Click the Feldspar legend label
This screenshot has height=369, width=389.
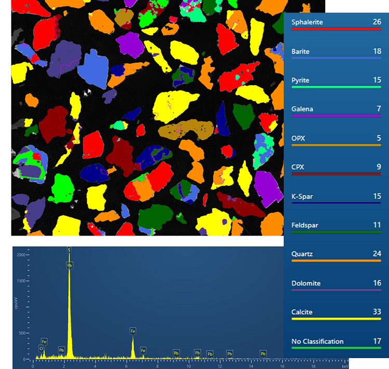(305, 225)
